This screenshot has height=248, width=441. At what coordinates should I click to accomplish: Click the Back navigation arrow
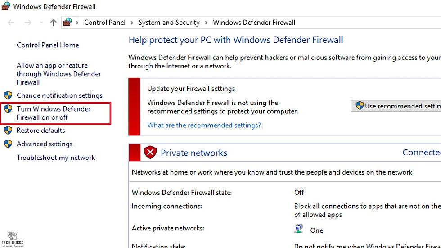pyautogui.click(x=11, y=23)
